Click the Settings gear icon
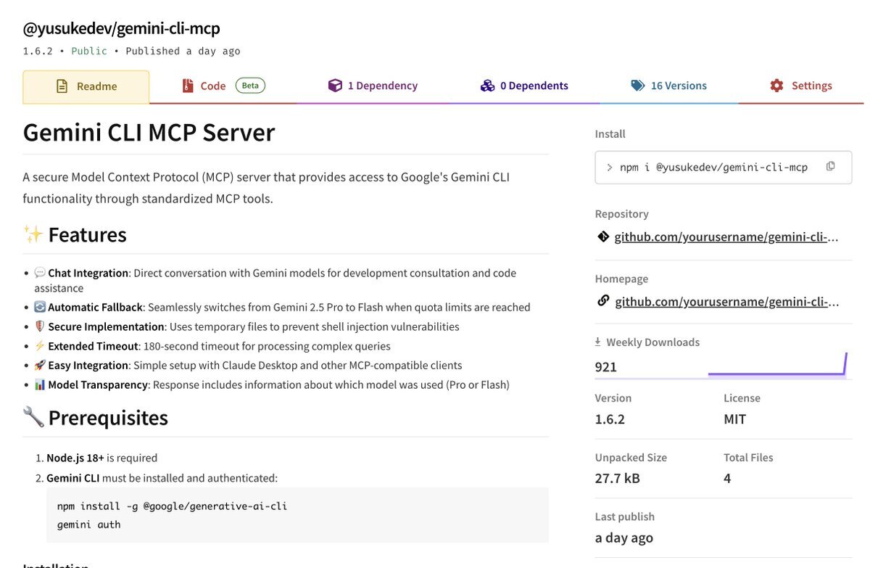This screenshot has height=568, width=870. point(777,86)
